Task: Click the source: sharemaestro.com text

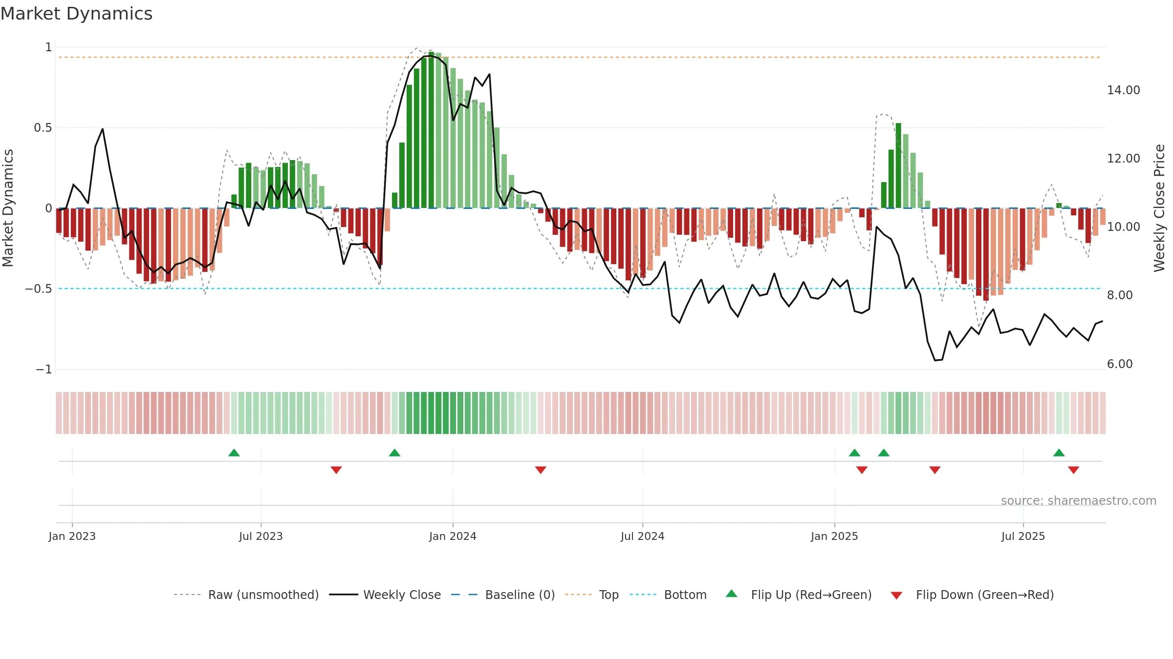Action: pyautogui.click(x=1079, y=500)
